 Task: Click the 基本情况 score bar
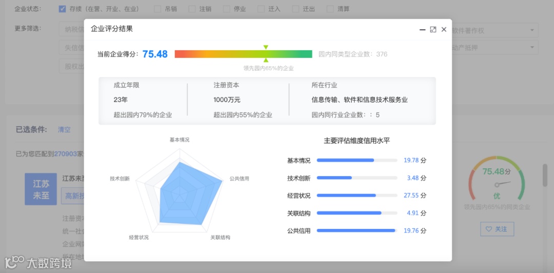[357, 160]
